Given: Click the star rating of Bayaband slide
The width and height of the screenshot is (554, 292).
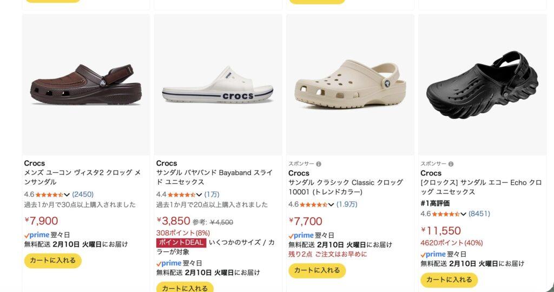Looking at the screenshot, I should click(181, 194).
